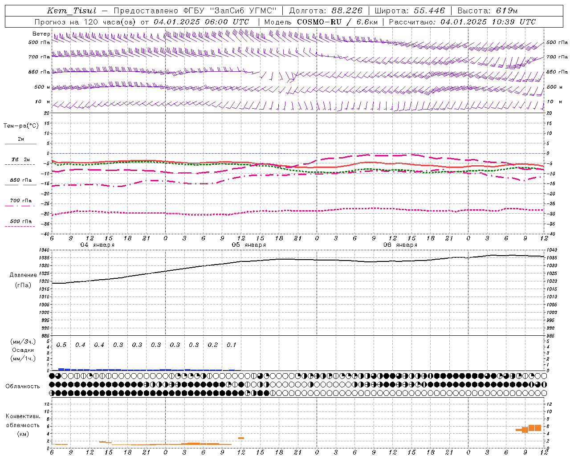This screenshot has width=570, height=456.
Task: Click the 2м temperature legend entry
Action: pos(21,139)
